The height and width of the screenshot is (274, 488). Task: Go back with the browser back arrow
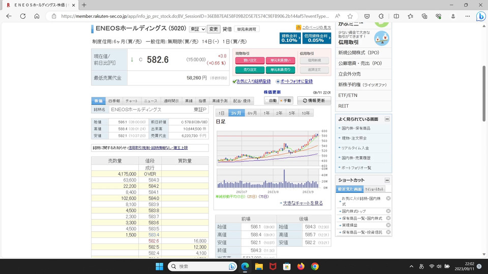pyautogui.click(x=9, y=16)
